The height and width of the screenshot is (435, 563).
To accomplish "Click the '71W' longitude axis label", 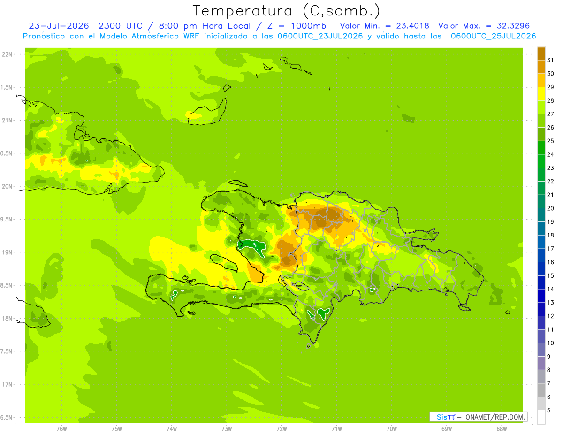I will click(x=336, y=428).
